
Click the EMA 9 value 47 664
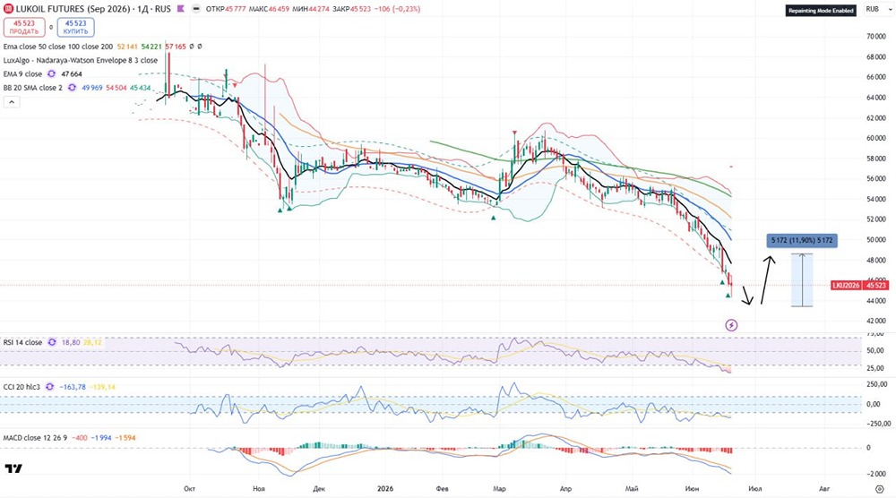pyautogui.click(x=72, y=74)
